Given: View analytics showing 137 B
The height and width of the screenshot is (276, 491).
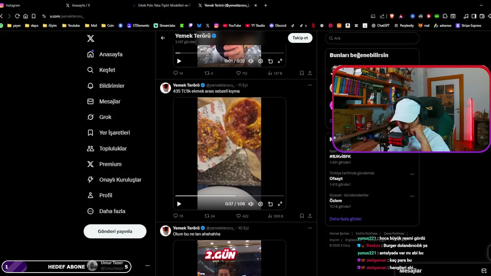Looking at the screenshot, I should 275,73.
